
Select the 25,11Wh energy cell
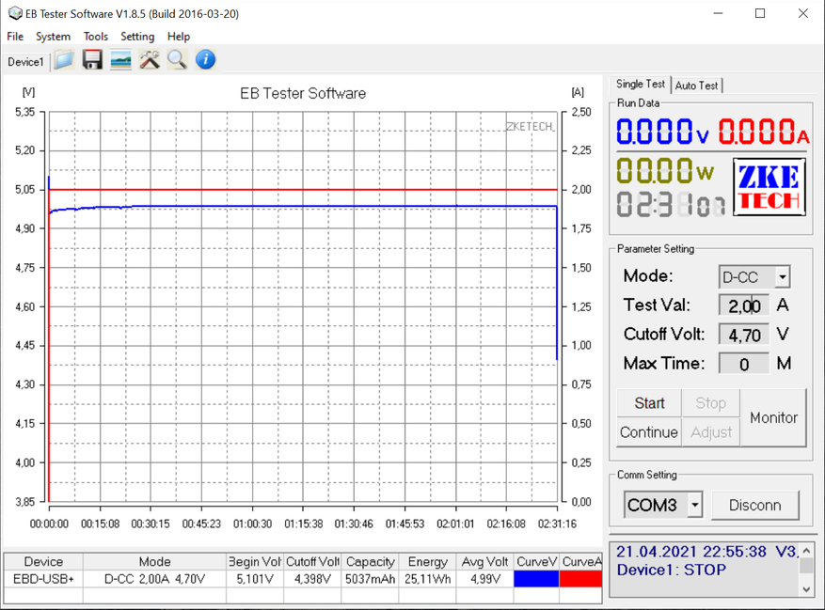427,579
